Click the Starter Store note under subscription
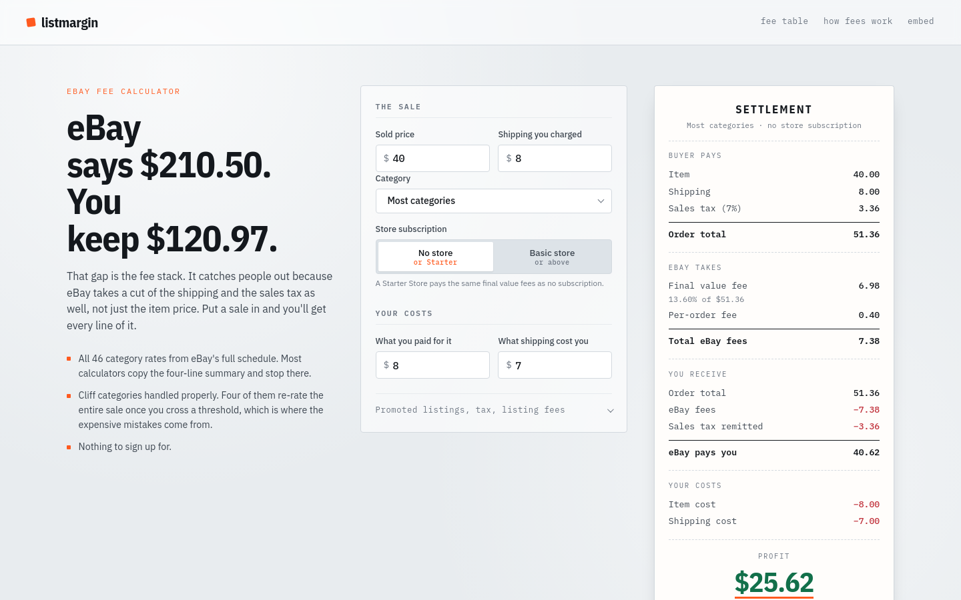The height and width of the screenshot is (600, 961). pyautogui.click(x=489, y=283)
